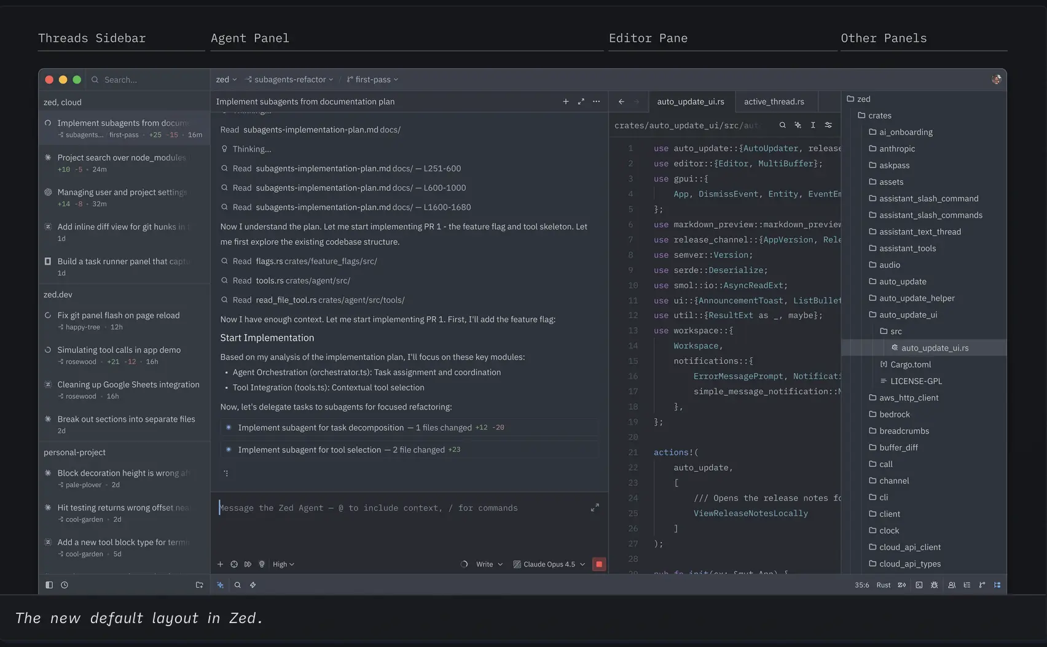Open the High thinking effort dropdown
This screenshot has width=1047, height=647.
(x=283, y=564)
